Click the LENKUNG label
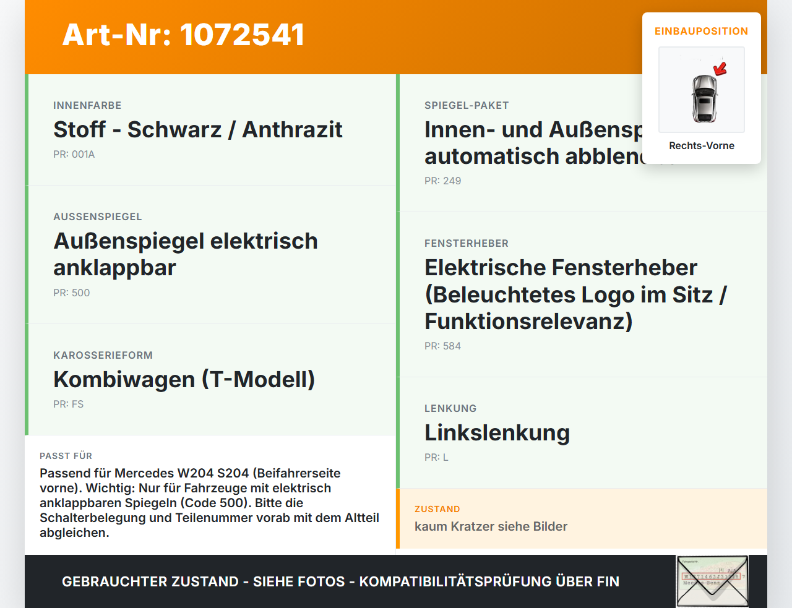This screenshot has width=792, height=608. tap(450, 408)
